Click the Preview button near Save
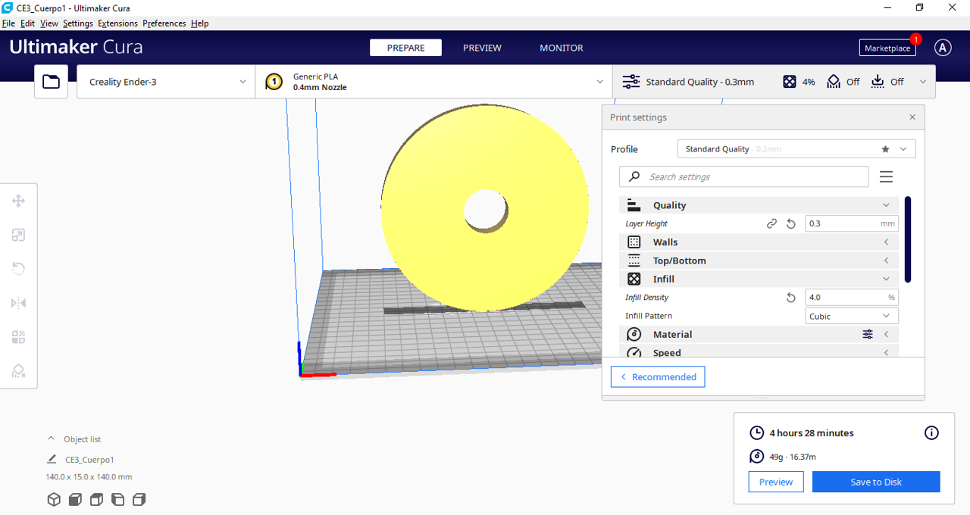Image resolution: width=970 pixels, height=515 pixels. (x=776, y=482)
